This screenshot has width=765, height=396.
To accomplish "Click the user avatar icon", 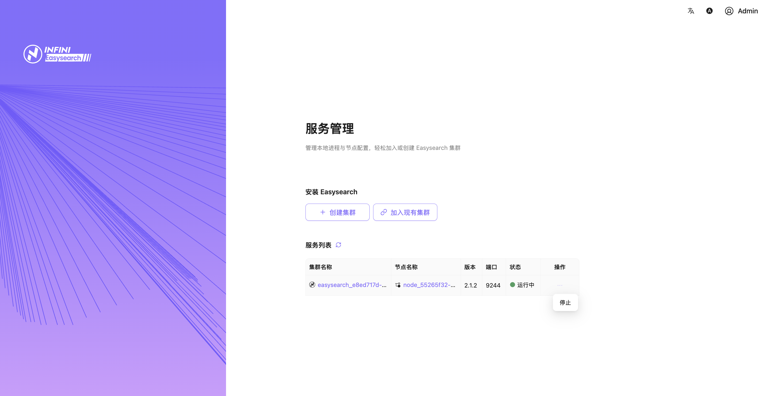I will pos(729,11).
